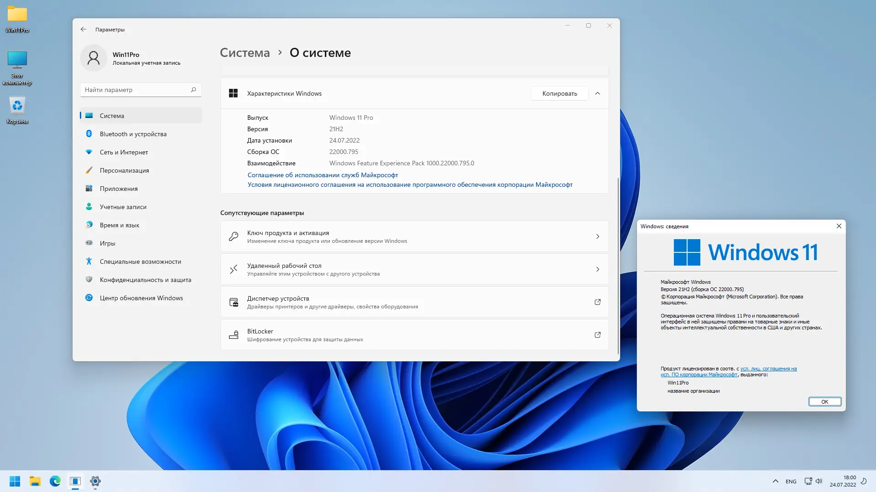Open File Explorer from the taskbar

35,481
